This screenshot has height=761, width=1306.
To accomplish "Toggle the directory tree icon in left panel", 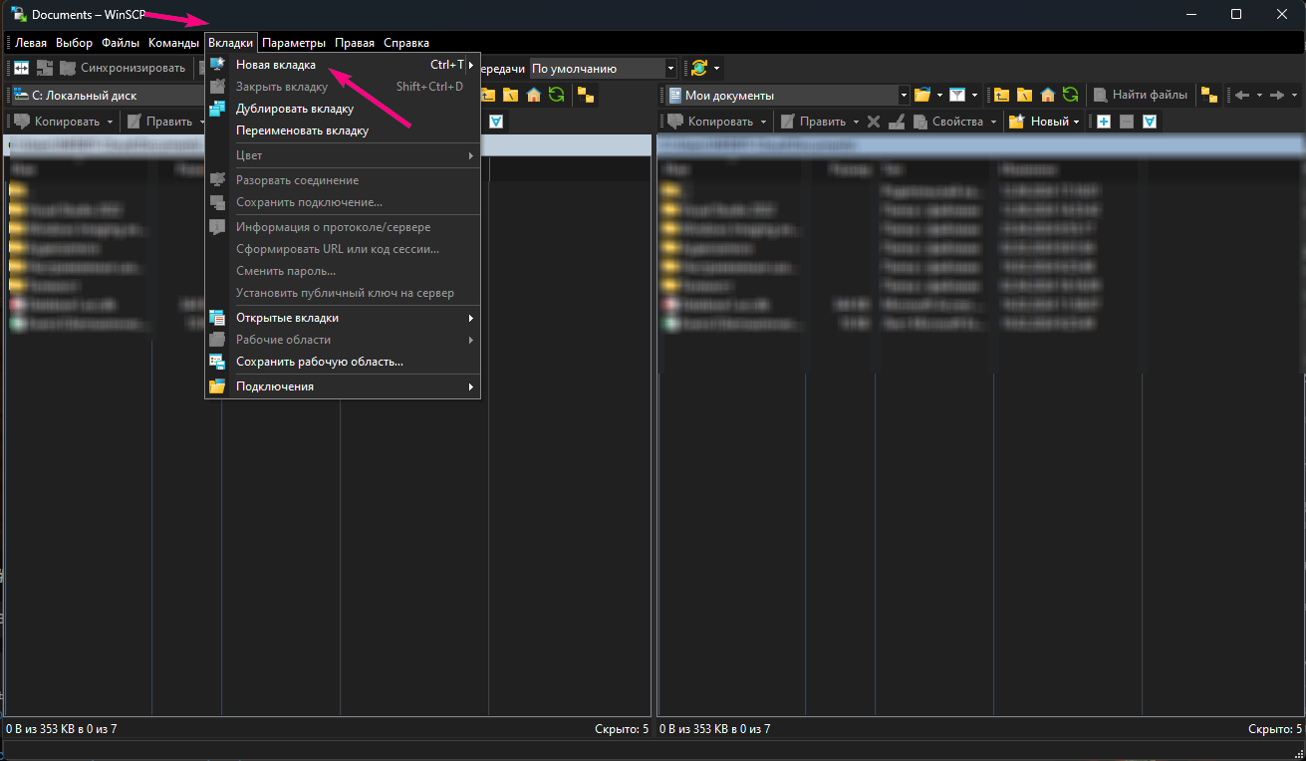I will [585, 95].
